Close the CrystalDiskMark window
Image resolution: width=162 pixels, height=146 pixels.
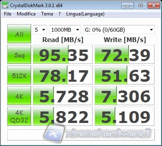tap(154, 6)
